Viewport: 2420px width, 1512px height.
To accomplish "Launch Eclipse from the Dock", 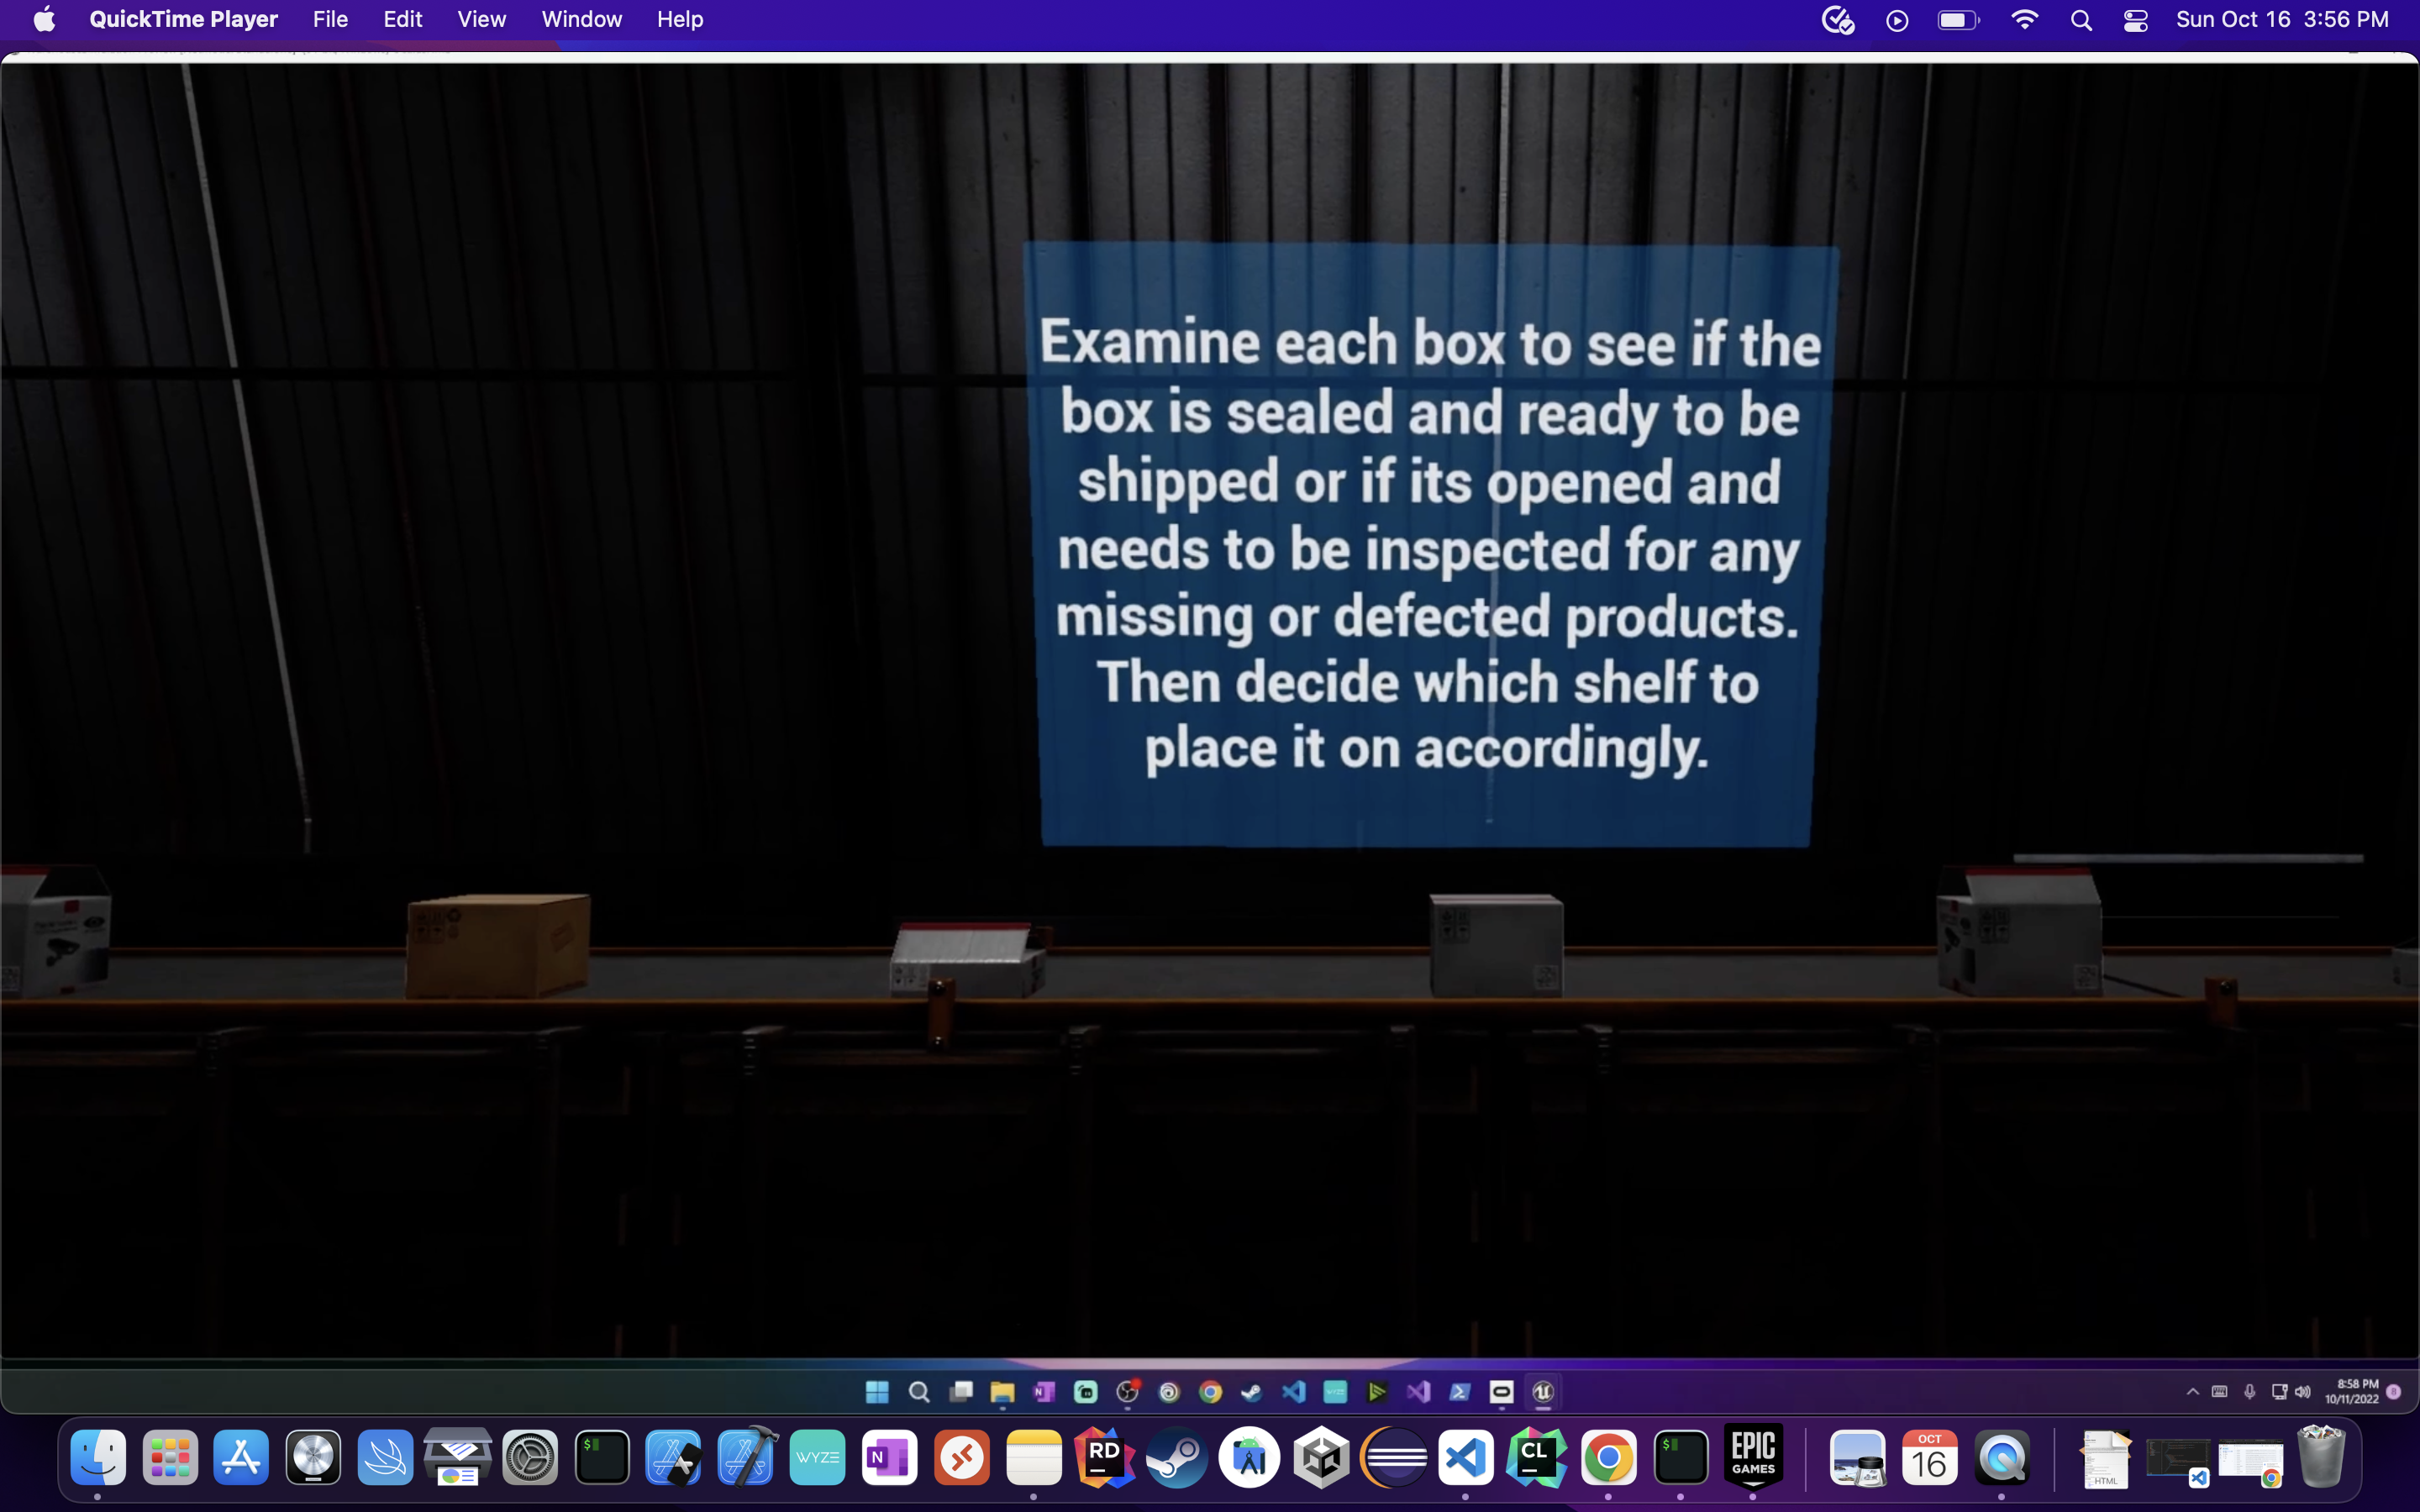I will tap(1394, 1457).
